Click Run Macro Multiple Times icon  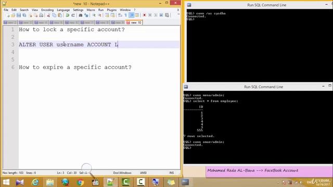coord(161,15)
